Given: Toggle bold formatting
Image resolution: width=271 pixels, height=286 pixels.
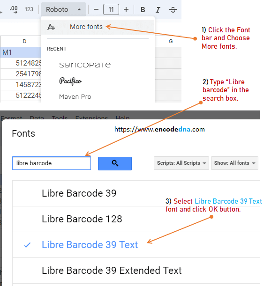Looking at the screenshot, I should tap(143, 9).
